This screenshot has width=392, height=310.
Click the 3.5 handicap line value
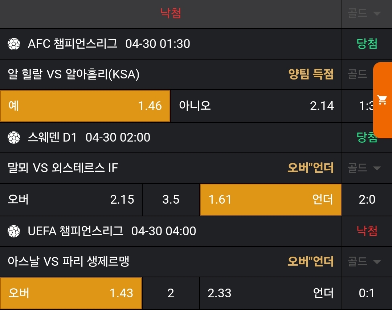pyautogui.click(x=171, y=199)
